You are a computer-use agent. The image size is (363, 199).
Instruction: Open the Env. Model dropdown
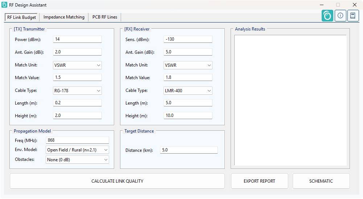pos(77,150)
